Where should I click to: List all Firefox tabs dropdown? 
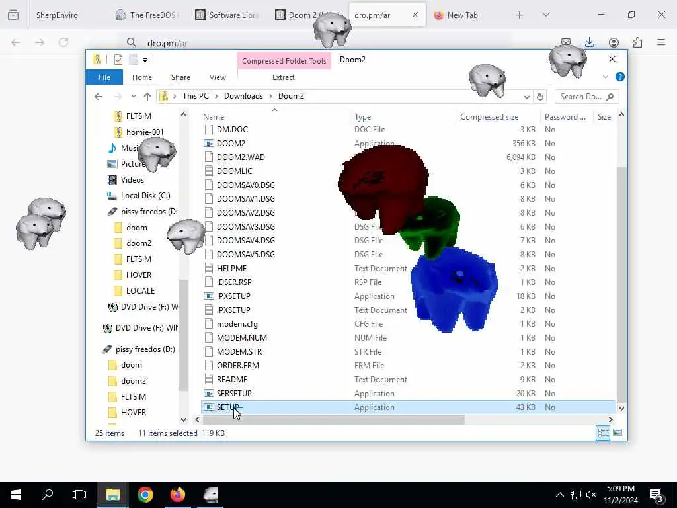click(545, 15)
